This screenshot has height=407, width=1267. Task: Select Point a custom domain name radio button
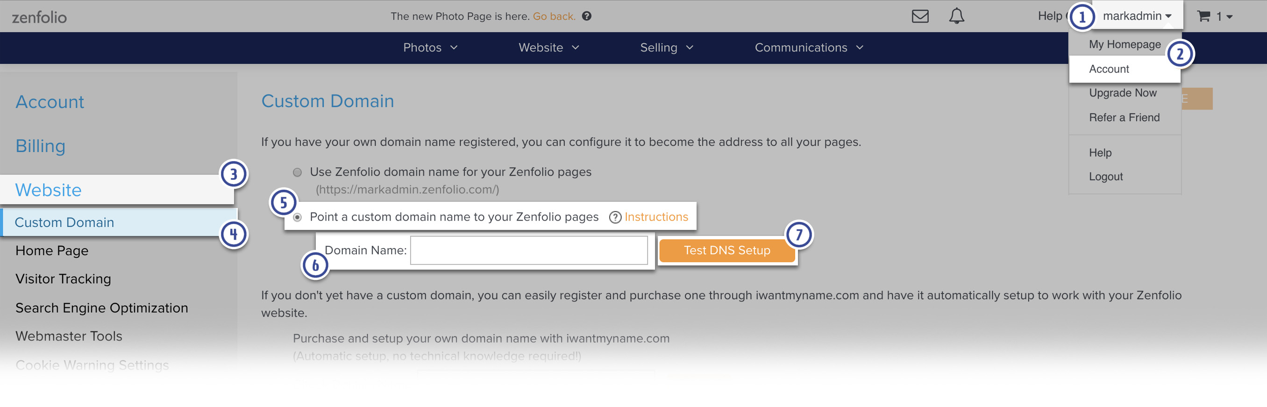point(297,217)
